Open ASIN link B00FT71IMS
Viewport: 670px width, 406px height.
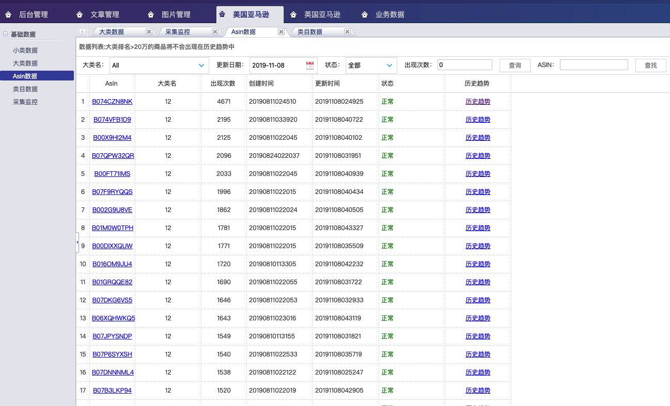coord(112,174)
